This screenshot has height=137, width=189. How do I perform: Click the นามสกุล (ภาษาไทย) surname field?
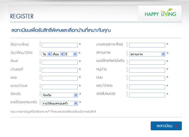click(x=147, y=45)
